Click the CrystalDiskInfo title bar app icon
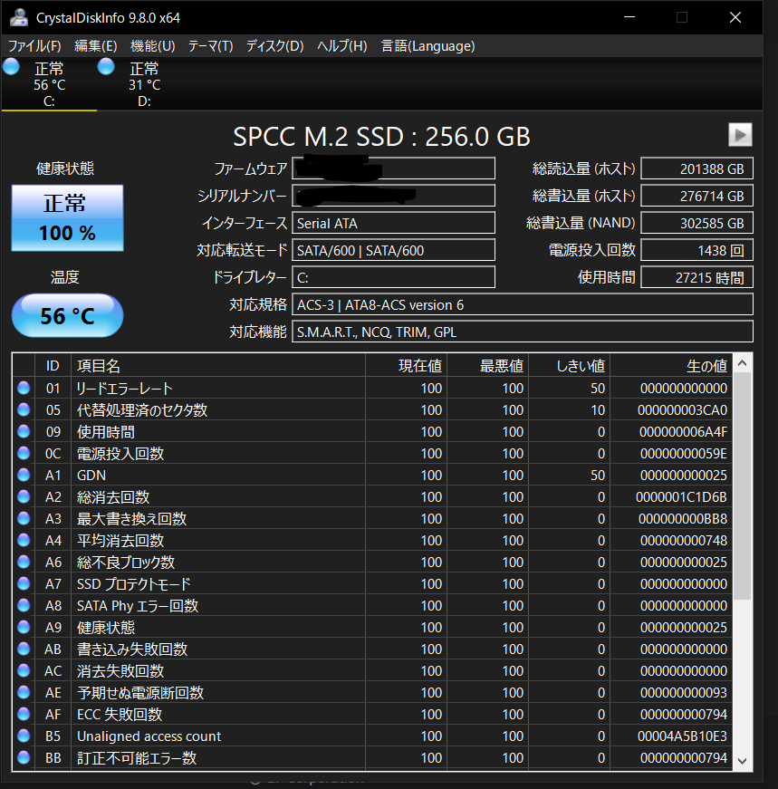The width and height of the screenshot is (778, 789). pyautogui.click(x=19, y=17)
